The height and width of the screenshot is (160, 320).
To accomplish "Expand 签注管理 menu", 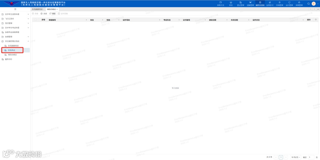I will pos(15,23).
